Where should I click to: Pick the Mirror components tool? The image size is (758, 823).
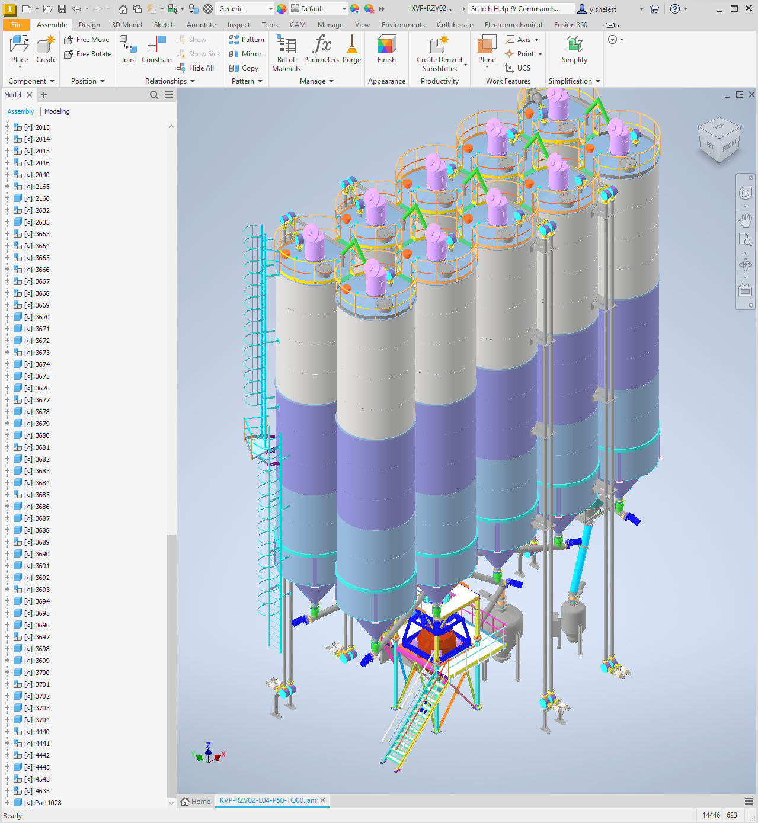coord(245,53)
